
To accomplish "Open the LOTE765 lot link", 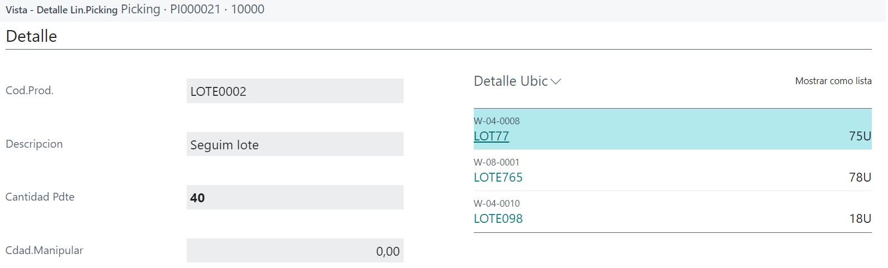I will click(x=498, y=178).
